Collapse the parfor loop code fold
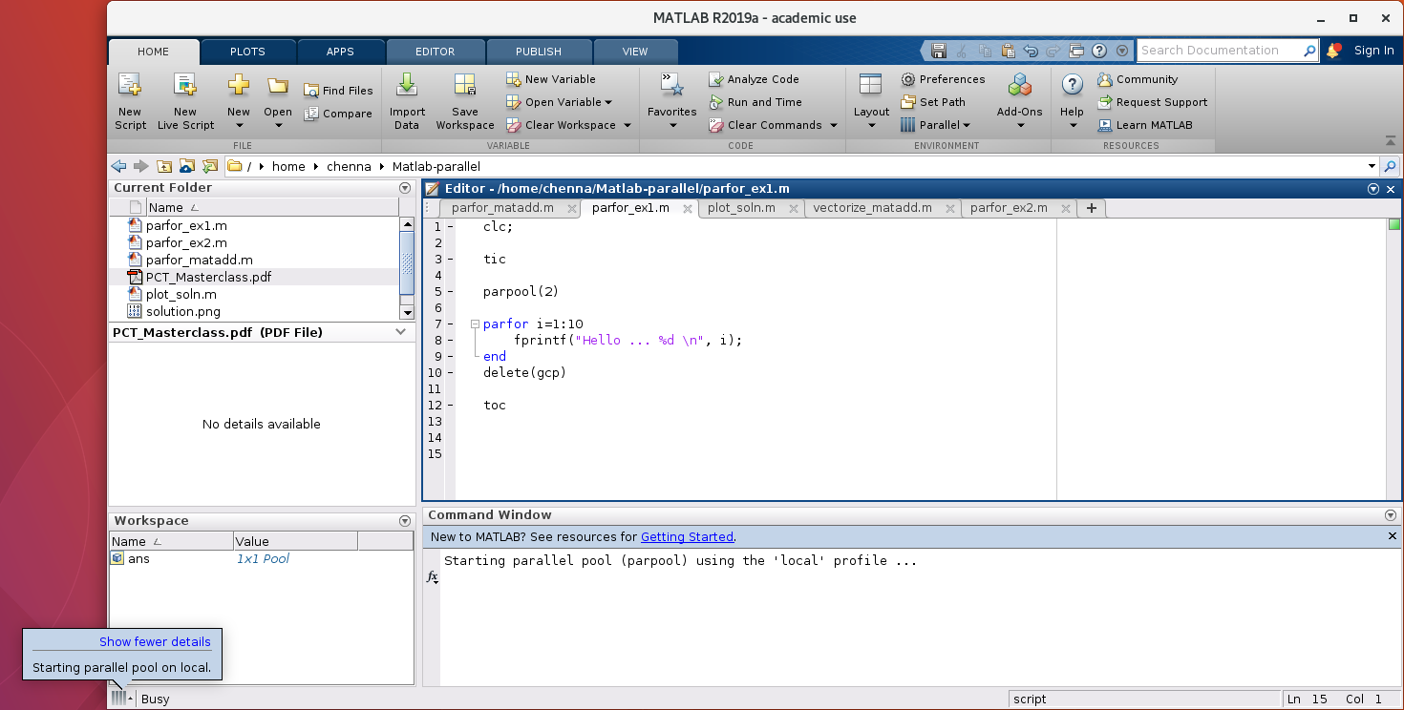Screen dimensions: 1404x710 tap(475, 324)
